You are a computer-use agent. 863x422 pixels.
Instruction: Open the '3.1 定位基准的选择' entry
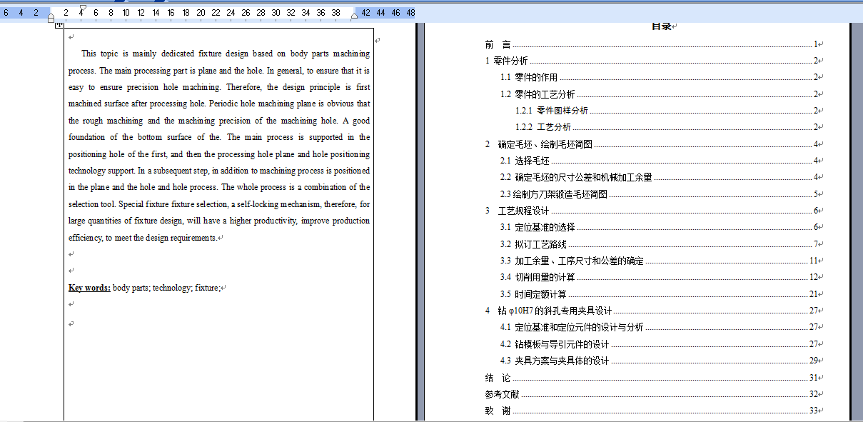click(660, 227)
